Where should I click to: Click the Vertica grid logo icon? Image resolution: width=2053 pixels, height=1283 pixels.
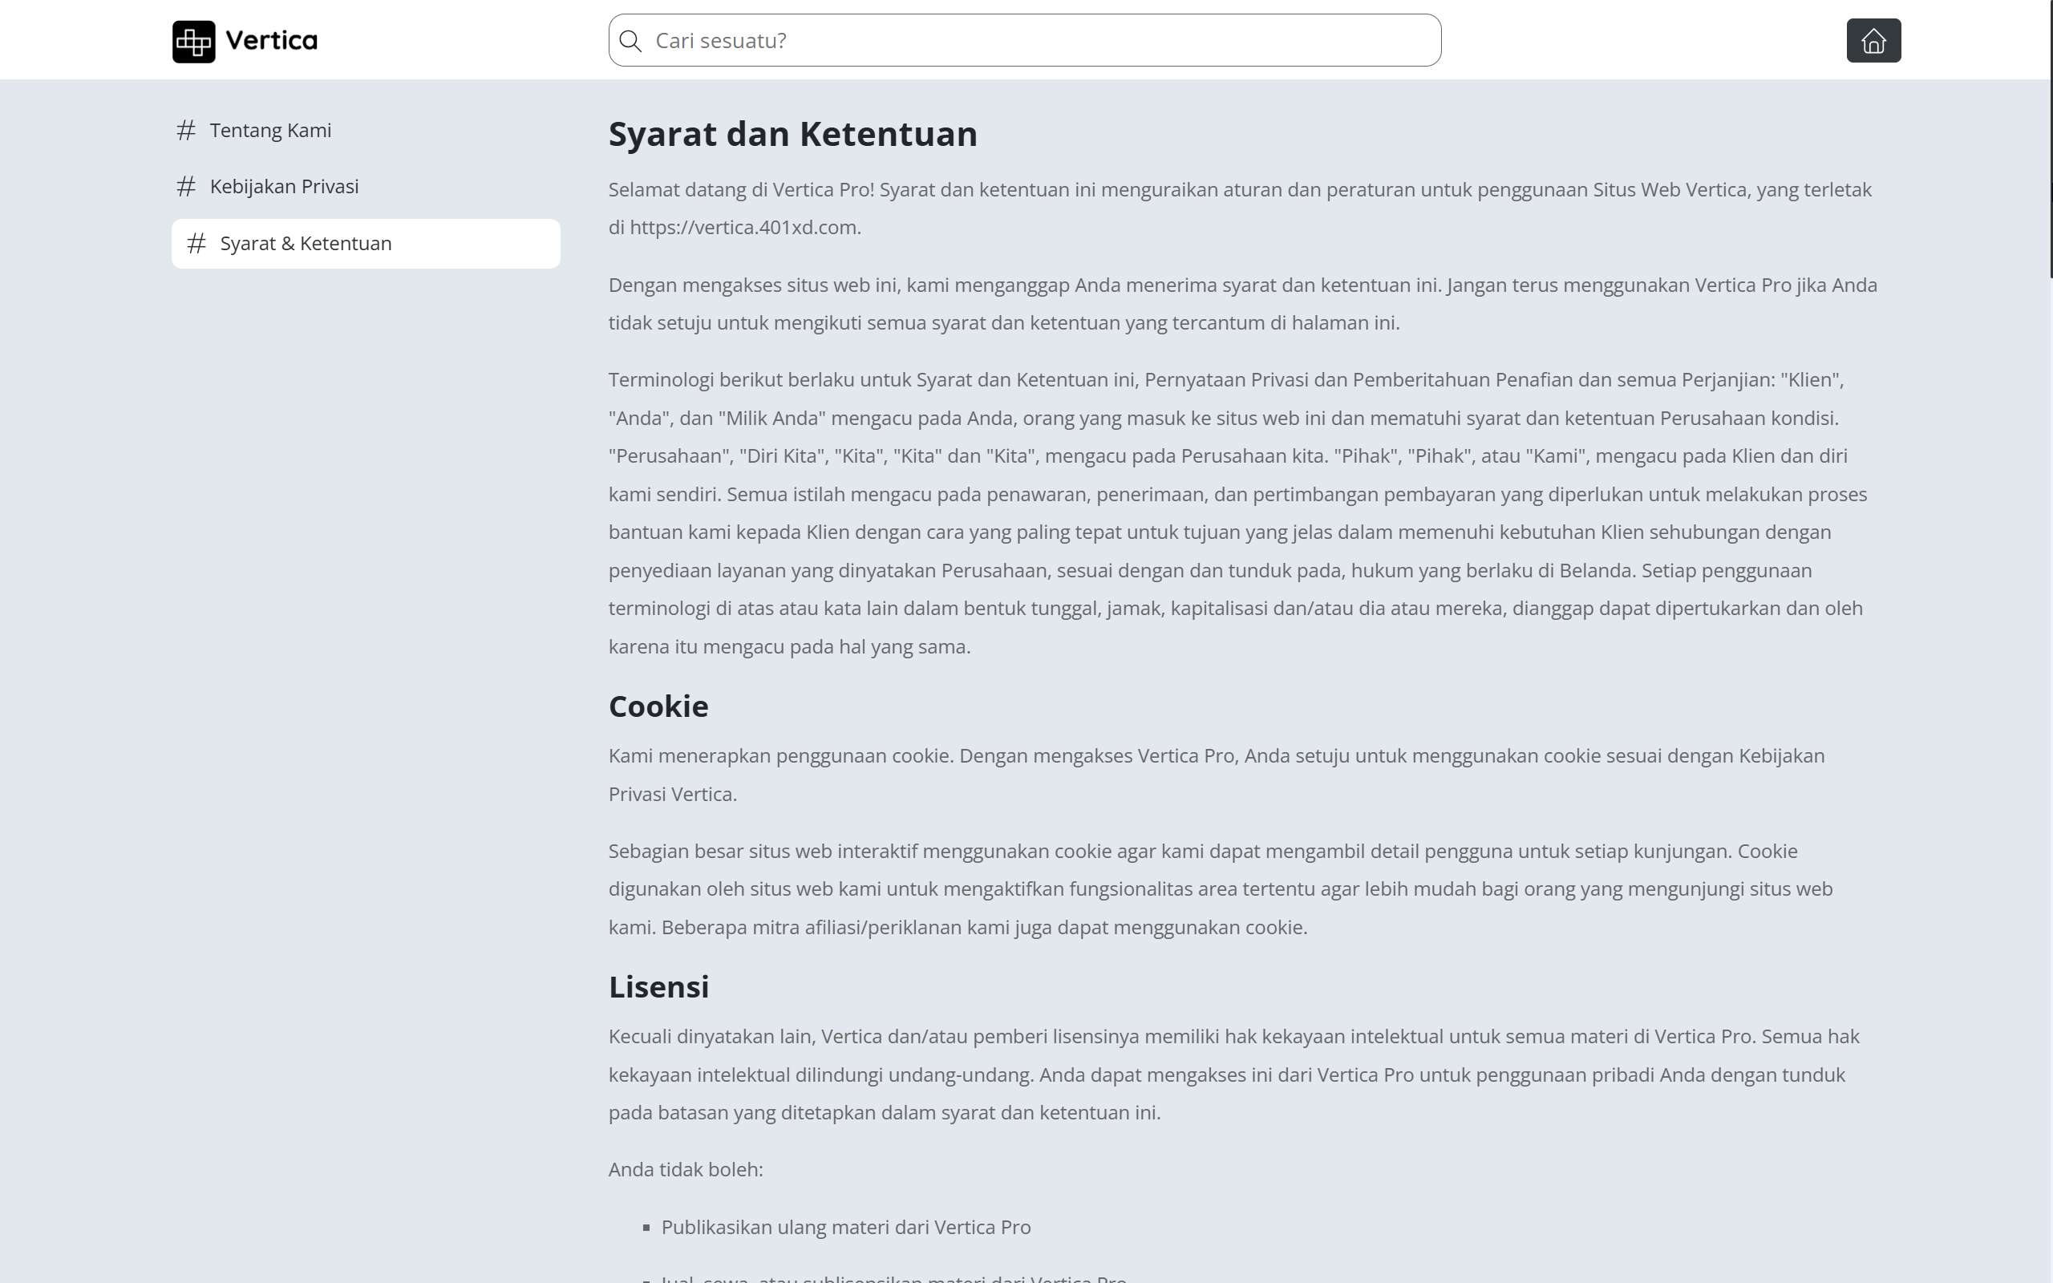pos(193,42)
